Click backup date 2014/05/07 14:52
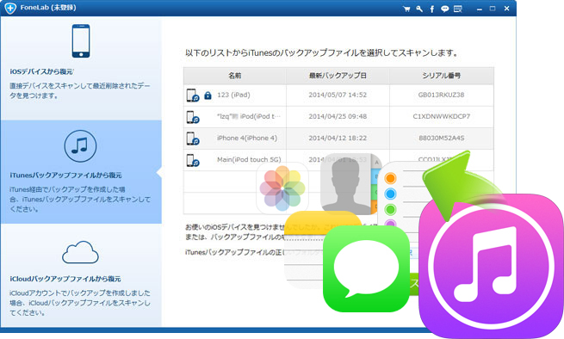The image size is (564, 339). click(338, 95)
